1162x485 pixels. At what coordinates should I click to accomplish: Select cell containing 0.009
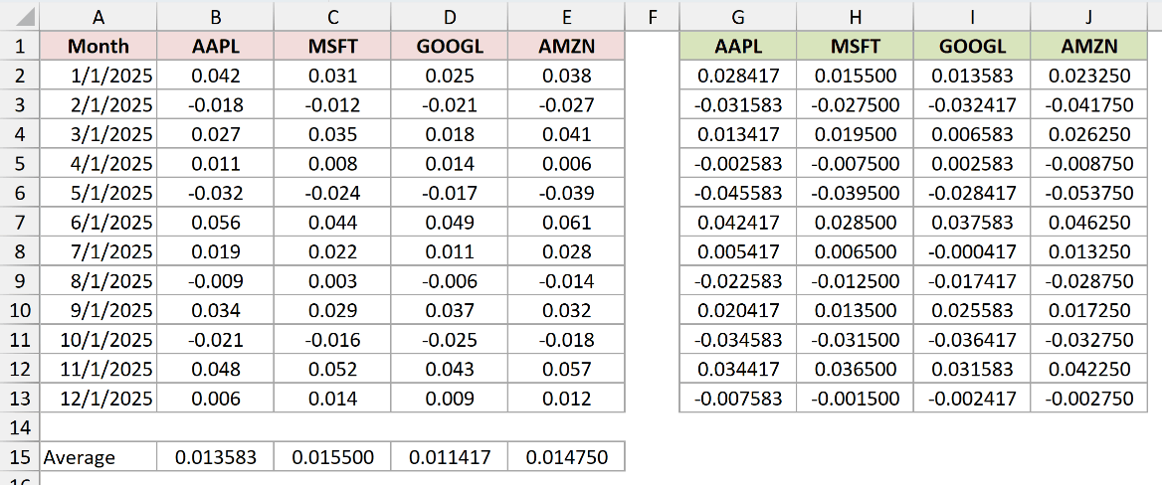(449, 399)
